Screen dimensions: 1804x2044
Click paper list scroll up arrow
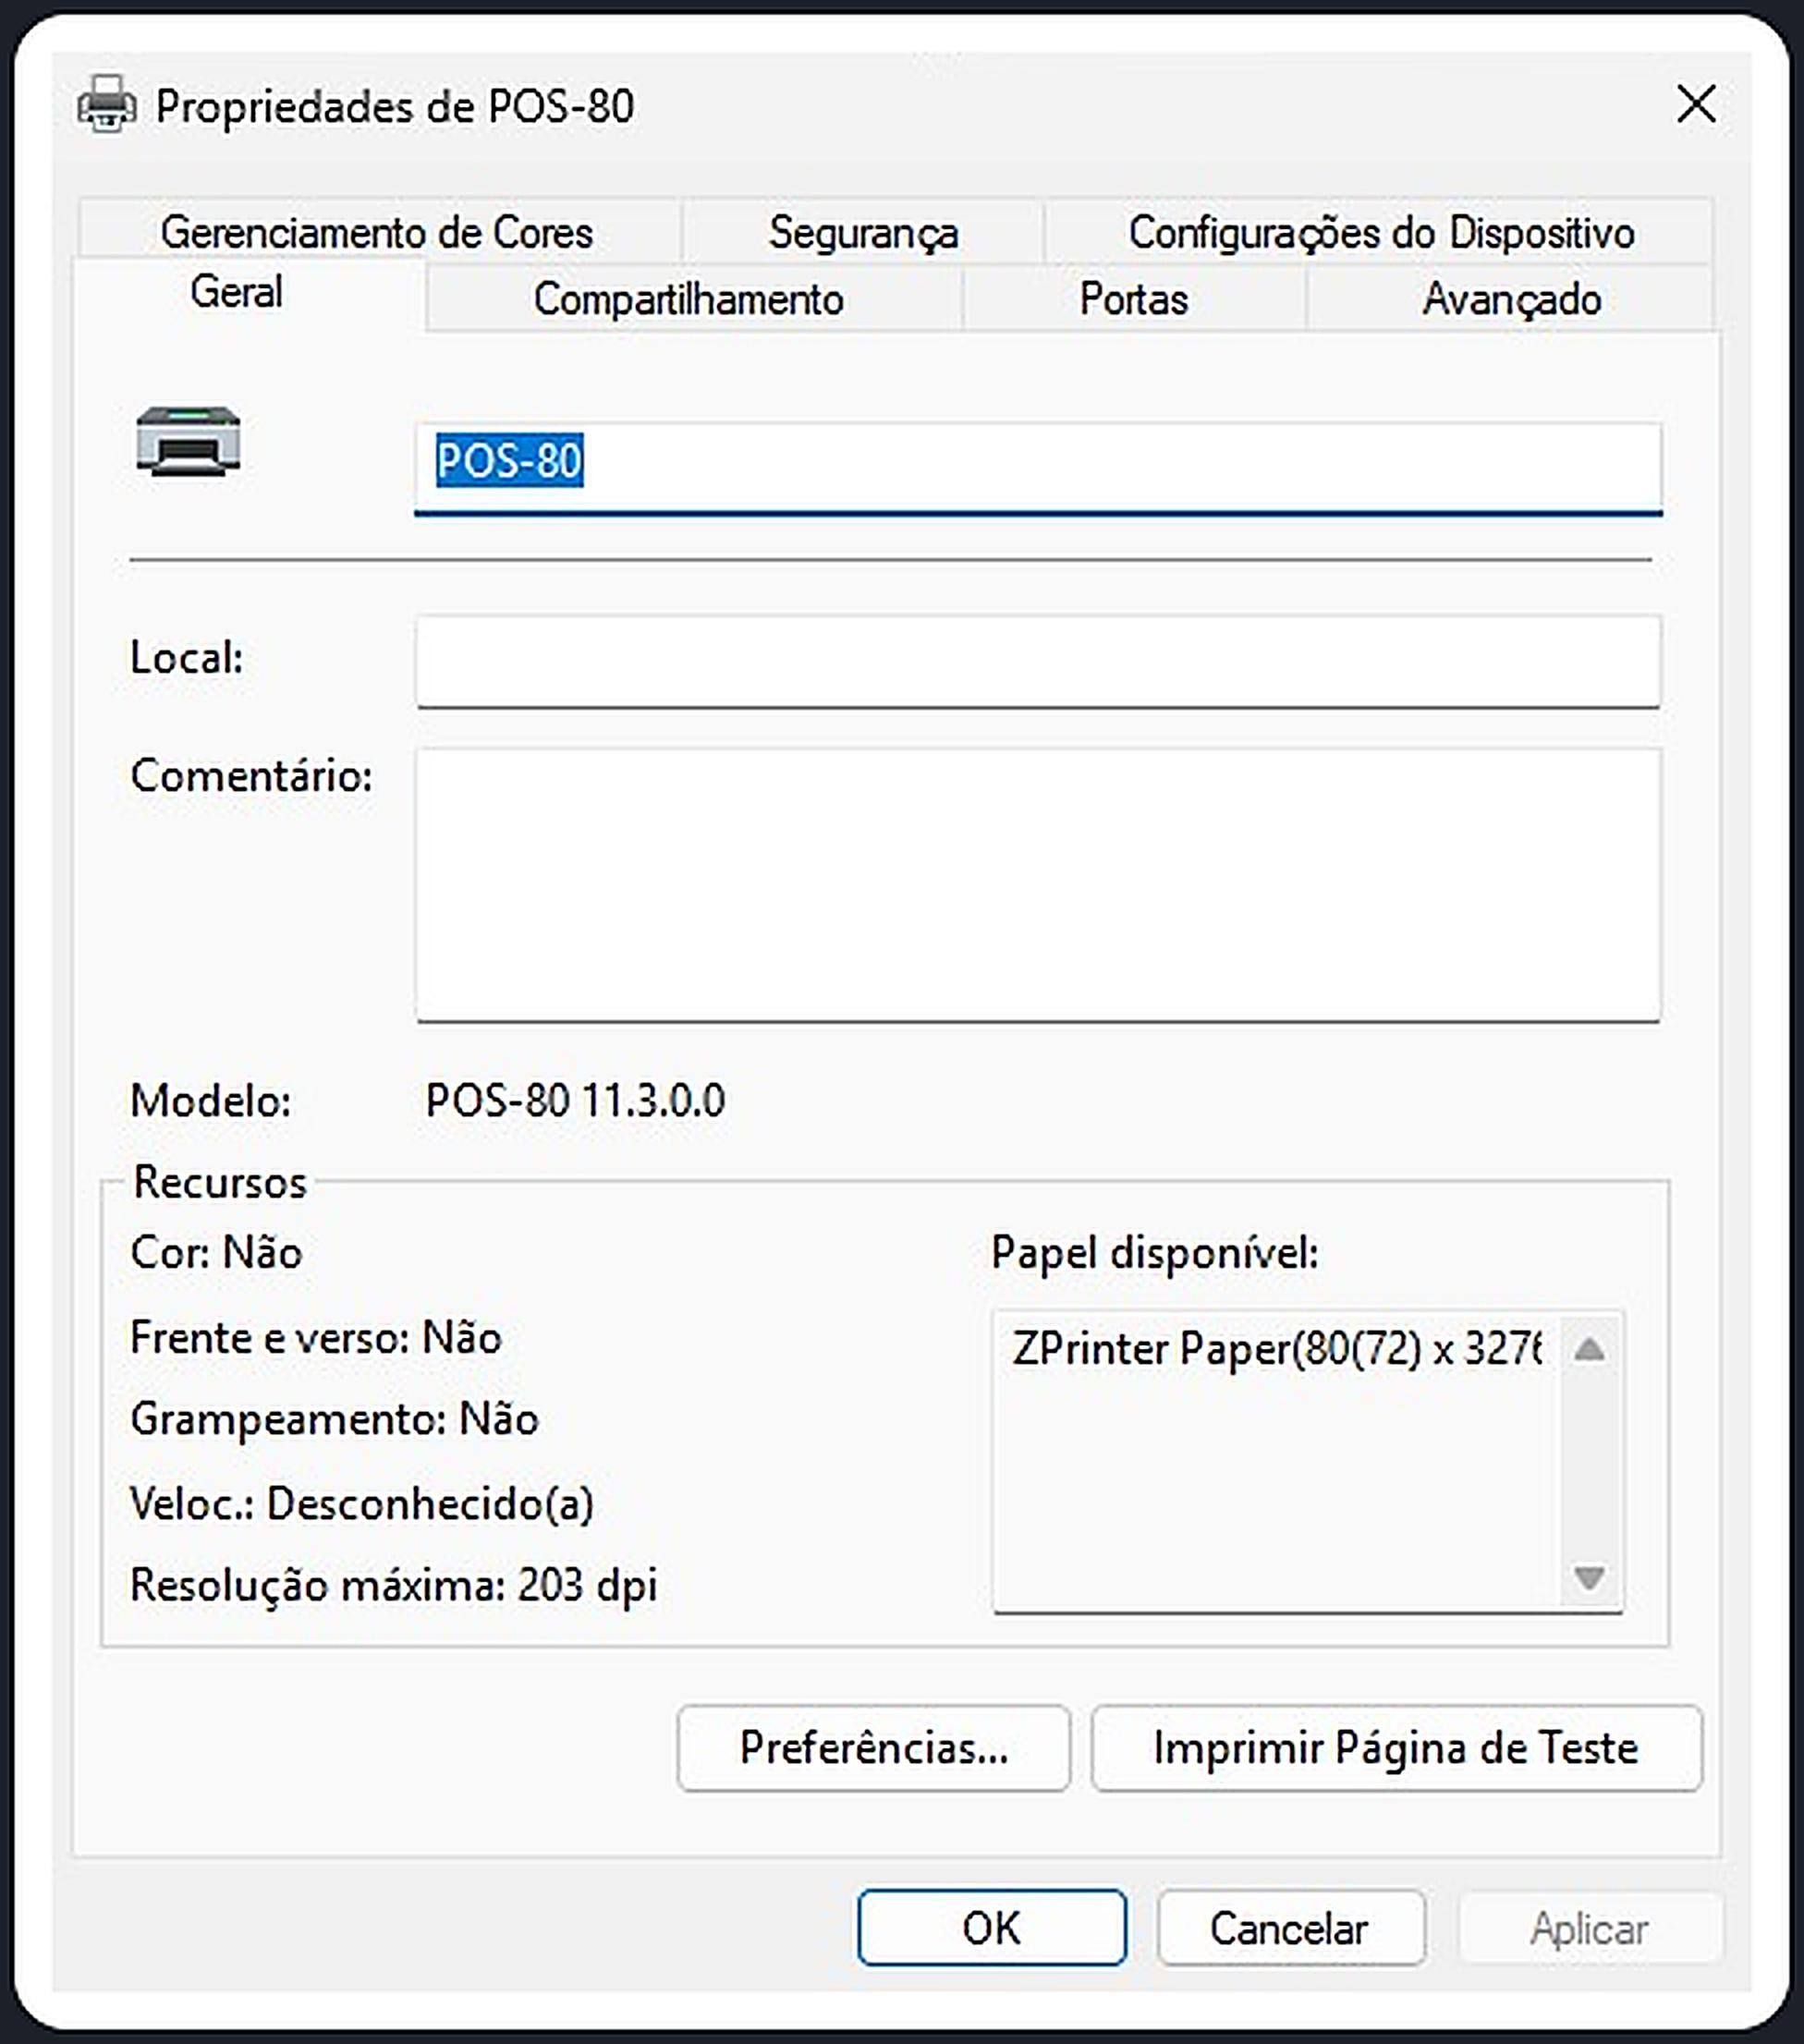click(1589, 1350)
